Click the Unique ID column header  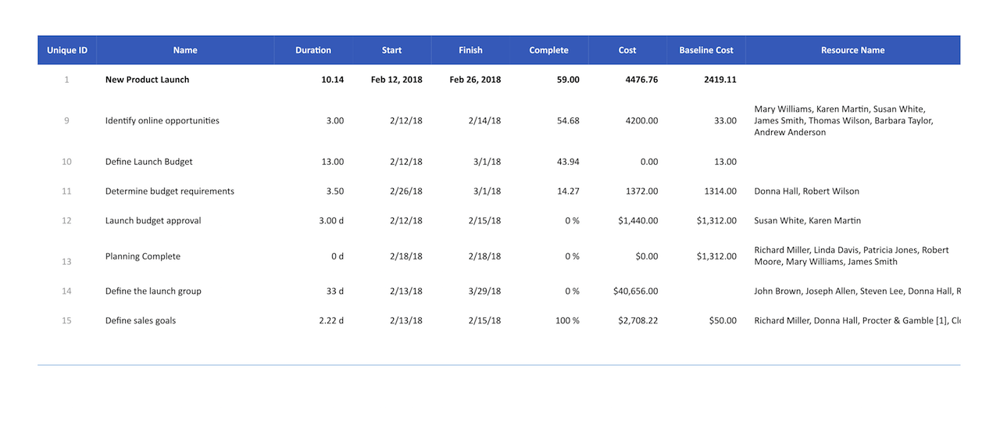click(x=67, y=50)
